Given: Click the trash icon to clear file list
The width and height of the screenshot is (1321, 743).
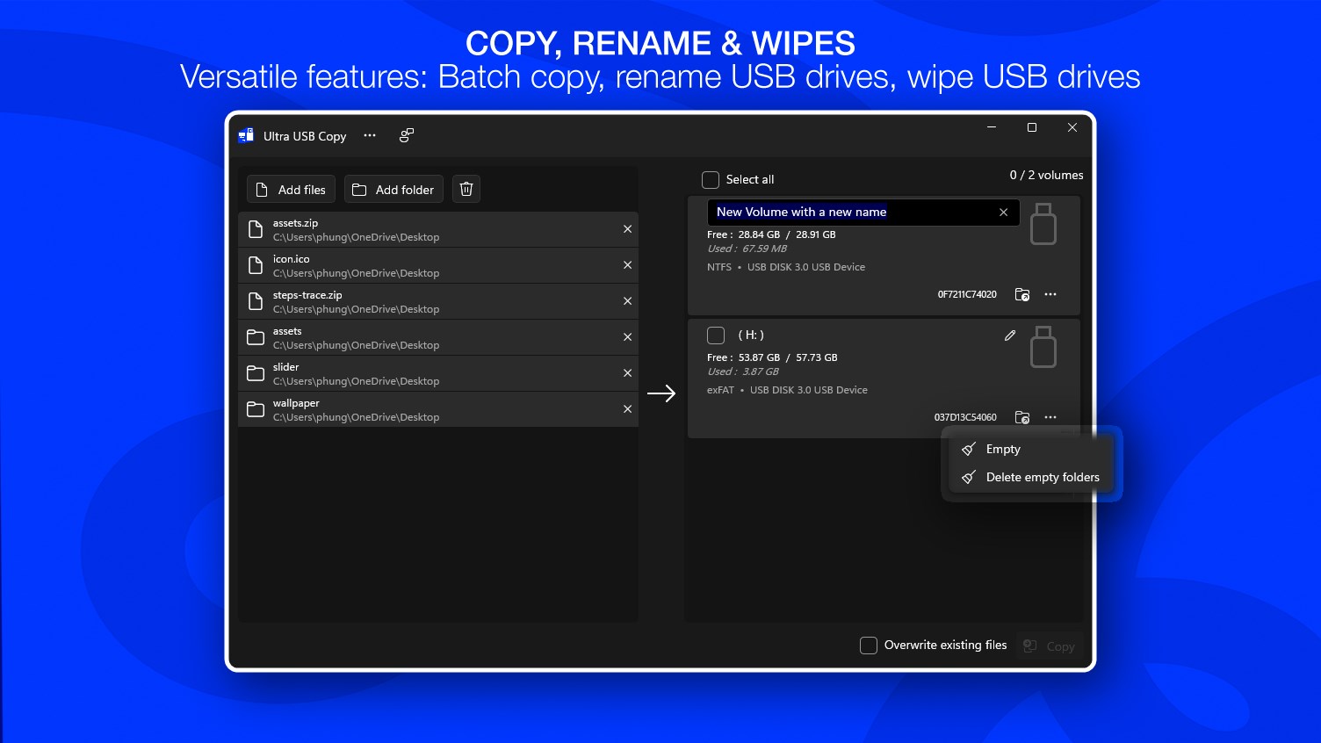Looking at the screenshot, I should tap(466, 189).
